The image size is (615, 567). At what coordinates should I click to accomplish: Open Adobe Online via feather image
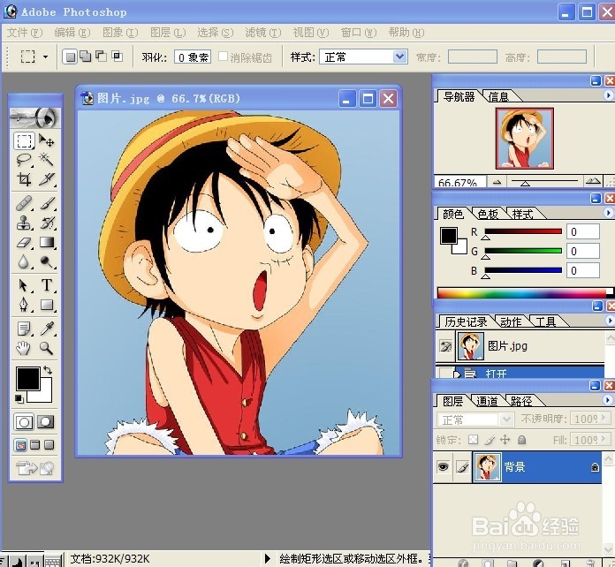coord(34,117)
